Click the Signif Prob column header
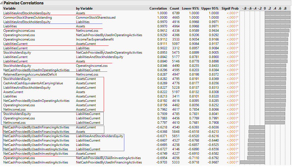Viewport: 293px width, 167px height. (230, 8)
